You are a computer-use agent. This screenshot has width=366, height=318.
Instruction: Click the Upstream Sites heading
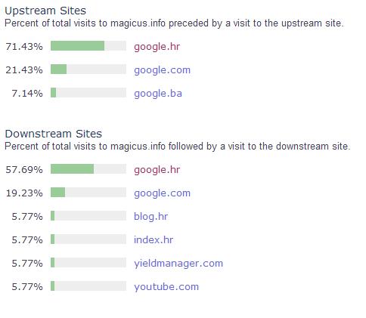tap(45, 11)
